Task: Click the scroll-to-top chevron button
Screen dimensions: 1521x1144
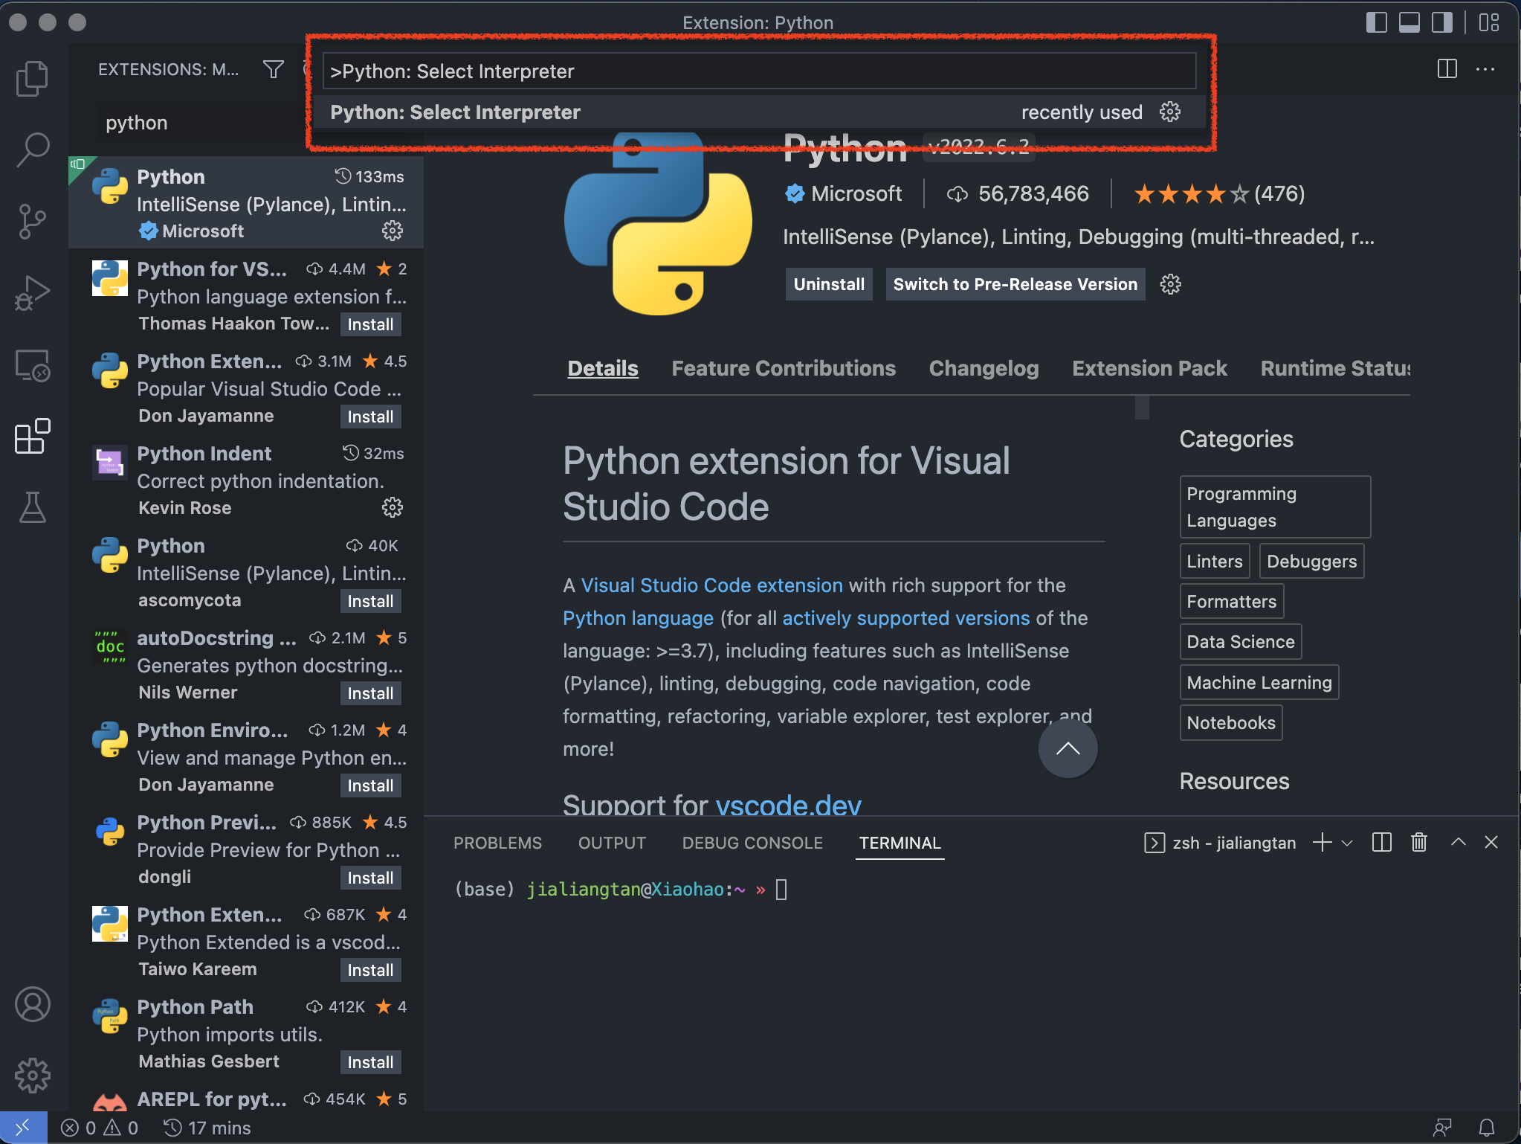Action: [x=1066, y=746]
